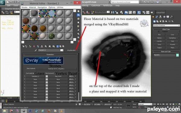Viewport: 181px width, 113px height.
Task: Open Material menu in Material Editor
Action: coord(33,7)
